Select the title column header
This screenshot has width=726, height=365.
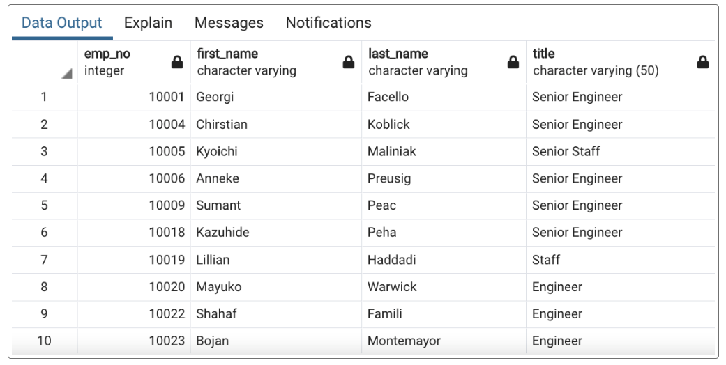(x=621, y=62)
